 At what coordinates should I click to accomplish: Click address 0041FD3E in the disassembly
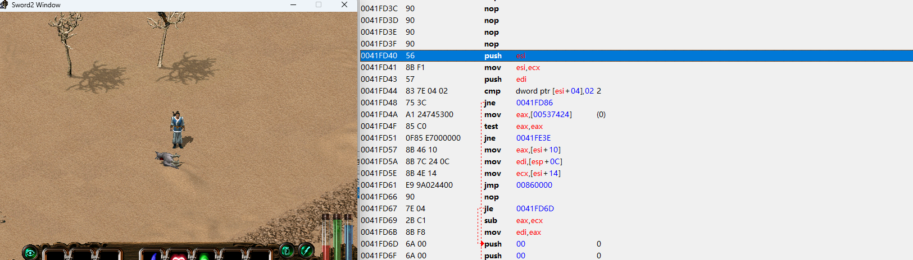point(379,32)
